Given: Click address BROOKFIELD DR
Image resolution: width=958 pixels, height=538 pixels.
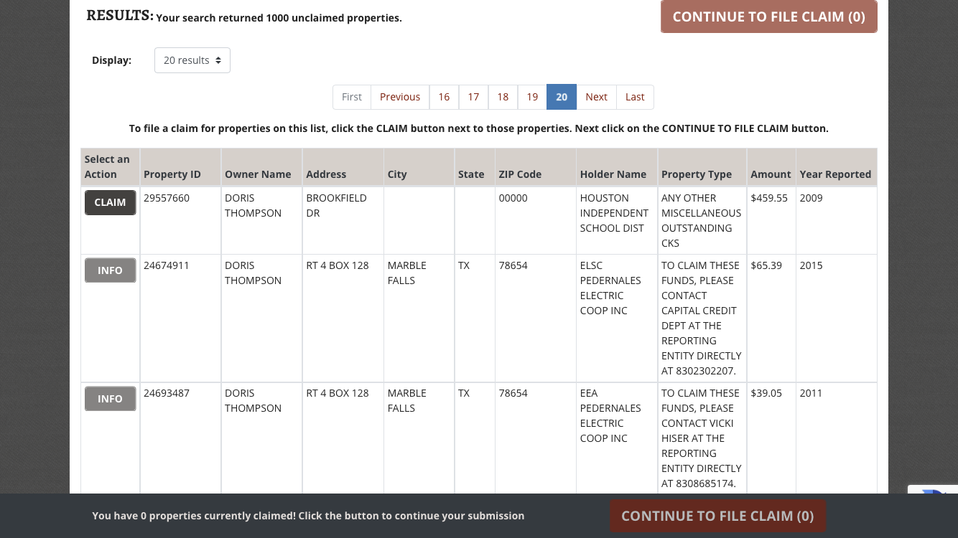Looking at the screenshot, I should coord(336,205).
